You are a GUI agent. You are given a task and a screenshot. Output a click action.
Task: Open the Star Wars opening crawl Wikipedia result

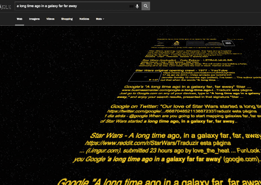(190, 51)
